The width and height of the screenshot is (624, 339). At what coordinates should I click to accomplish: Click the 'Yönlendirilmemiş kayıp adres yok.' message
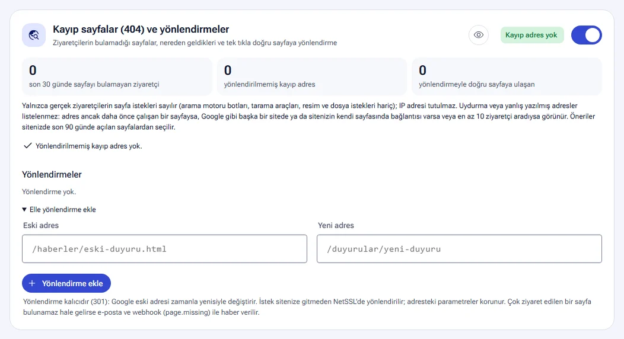click(x=89, y=146)
